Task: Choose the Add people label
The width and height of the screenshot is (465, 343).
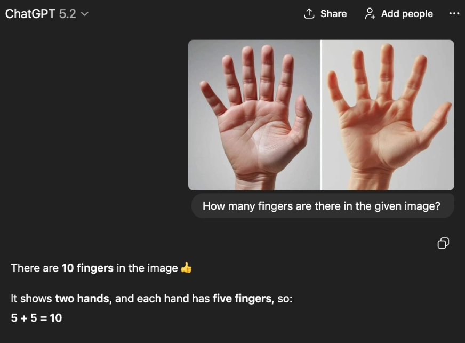Action: 407,14
